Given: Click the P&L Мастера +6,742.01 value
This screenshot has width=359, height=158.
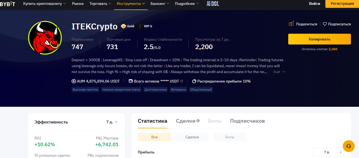Looking at the screenshot, I should coord(107,145).
